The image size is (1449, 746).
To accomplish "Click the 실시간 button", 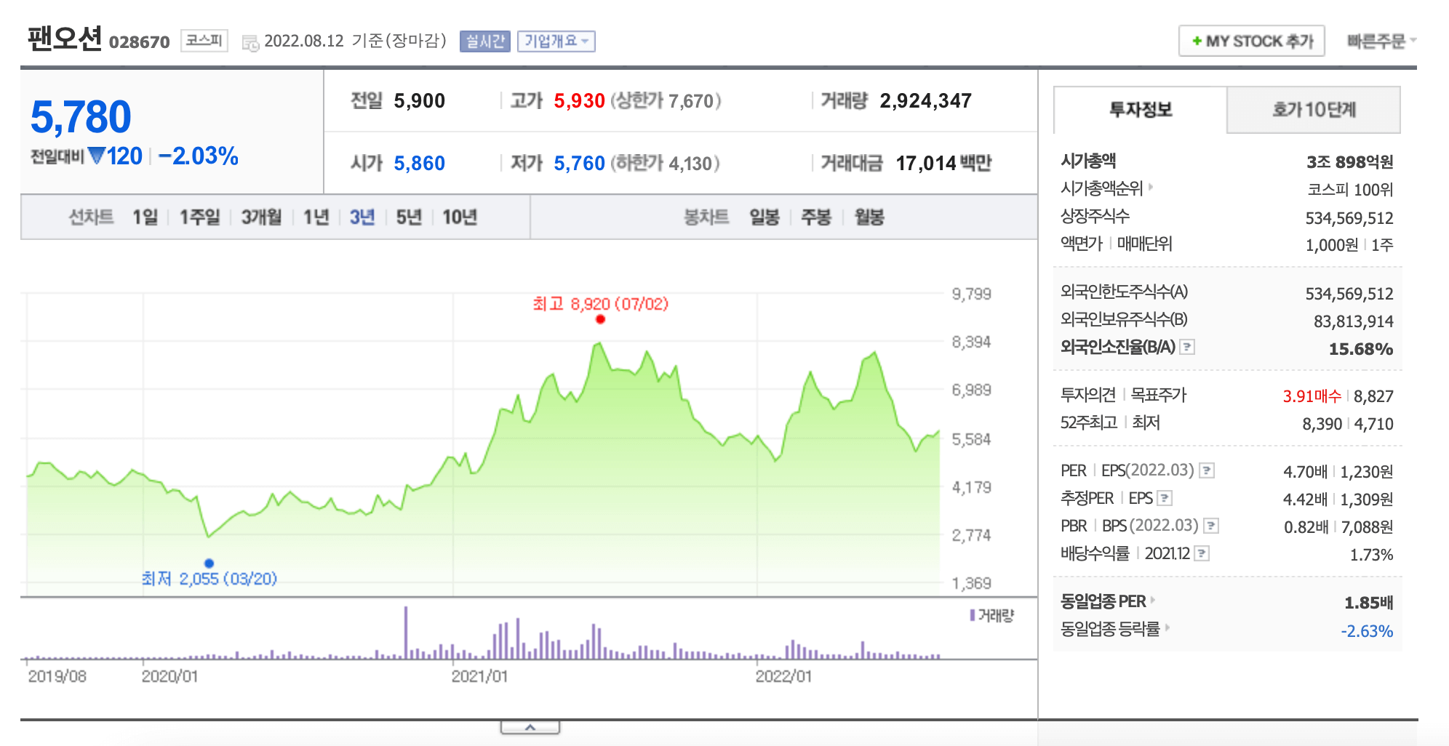I will [x=484, y=41].
